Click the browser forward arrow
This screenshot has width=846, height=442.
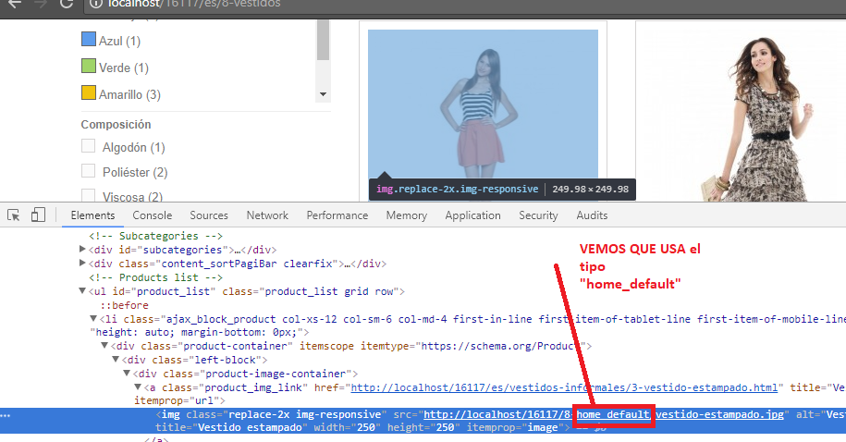click(40, 4)
